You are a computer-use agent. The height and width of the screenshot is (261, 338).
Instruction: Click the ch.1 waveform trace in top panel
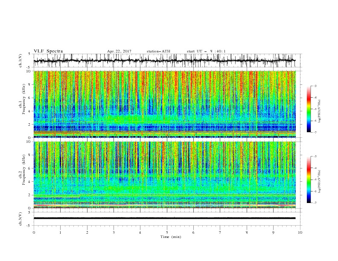tap(164, 61)
